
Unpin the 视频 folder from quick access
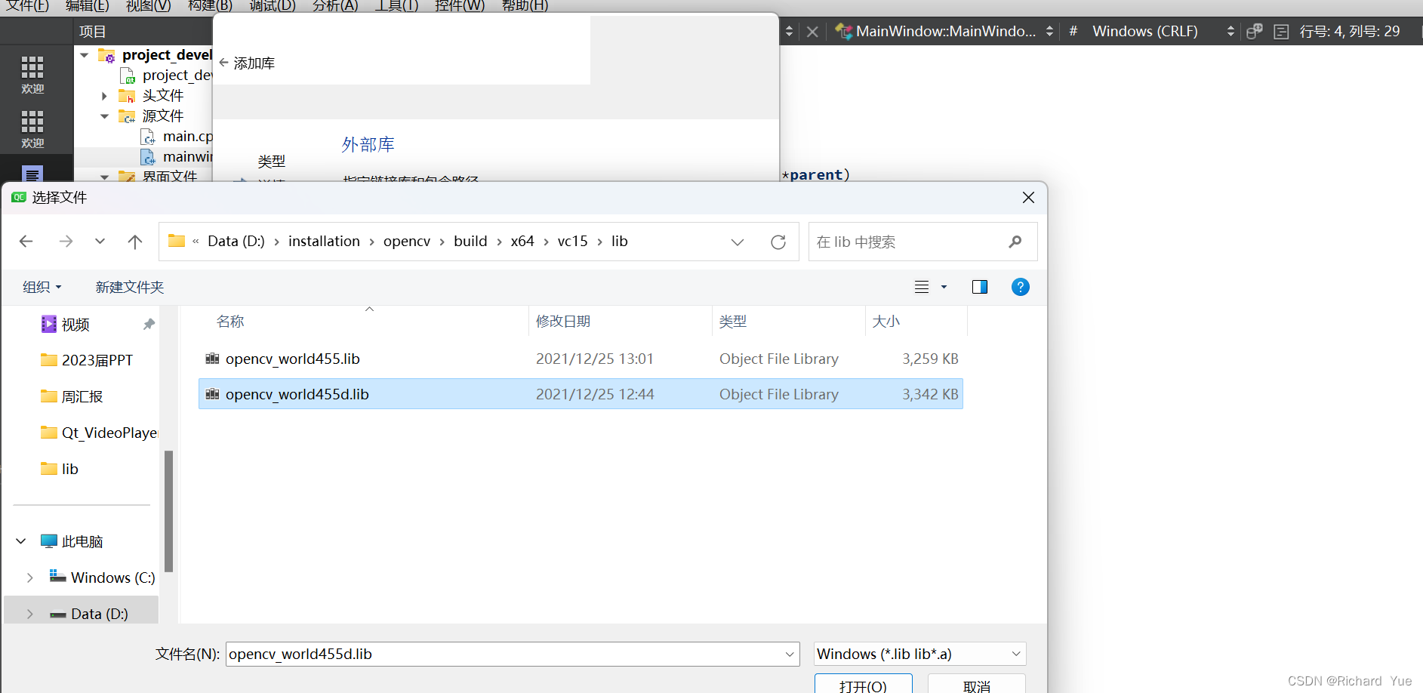(x=149, y=324)
